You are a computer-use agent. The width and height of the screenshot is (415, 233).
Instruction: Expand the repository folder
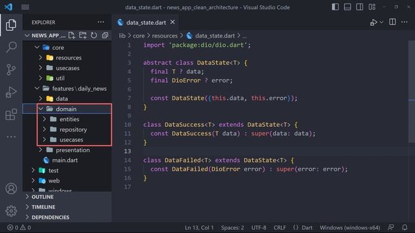(44, 129)
